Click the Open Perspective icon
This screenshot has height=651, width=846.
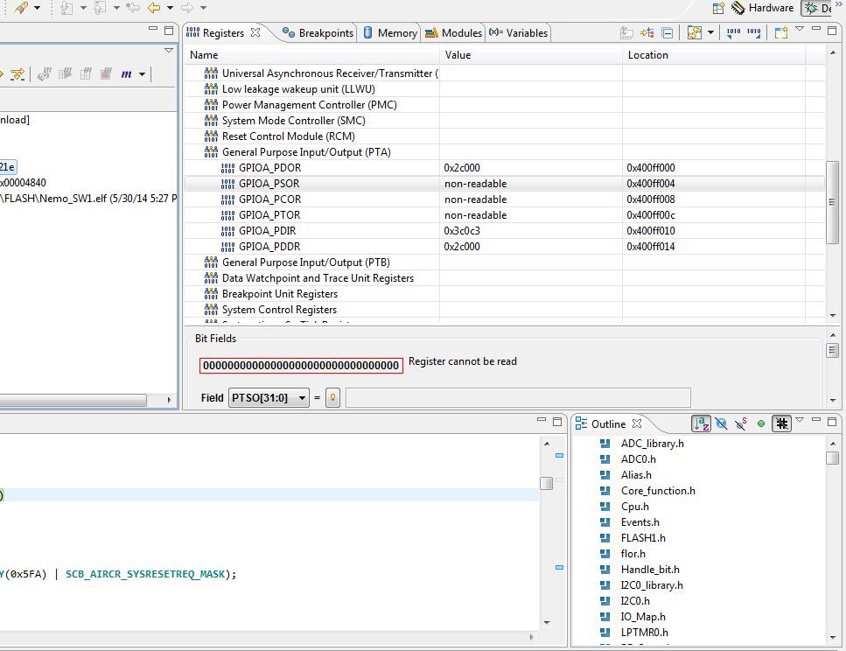(718, 8)
